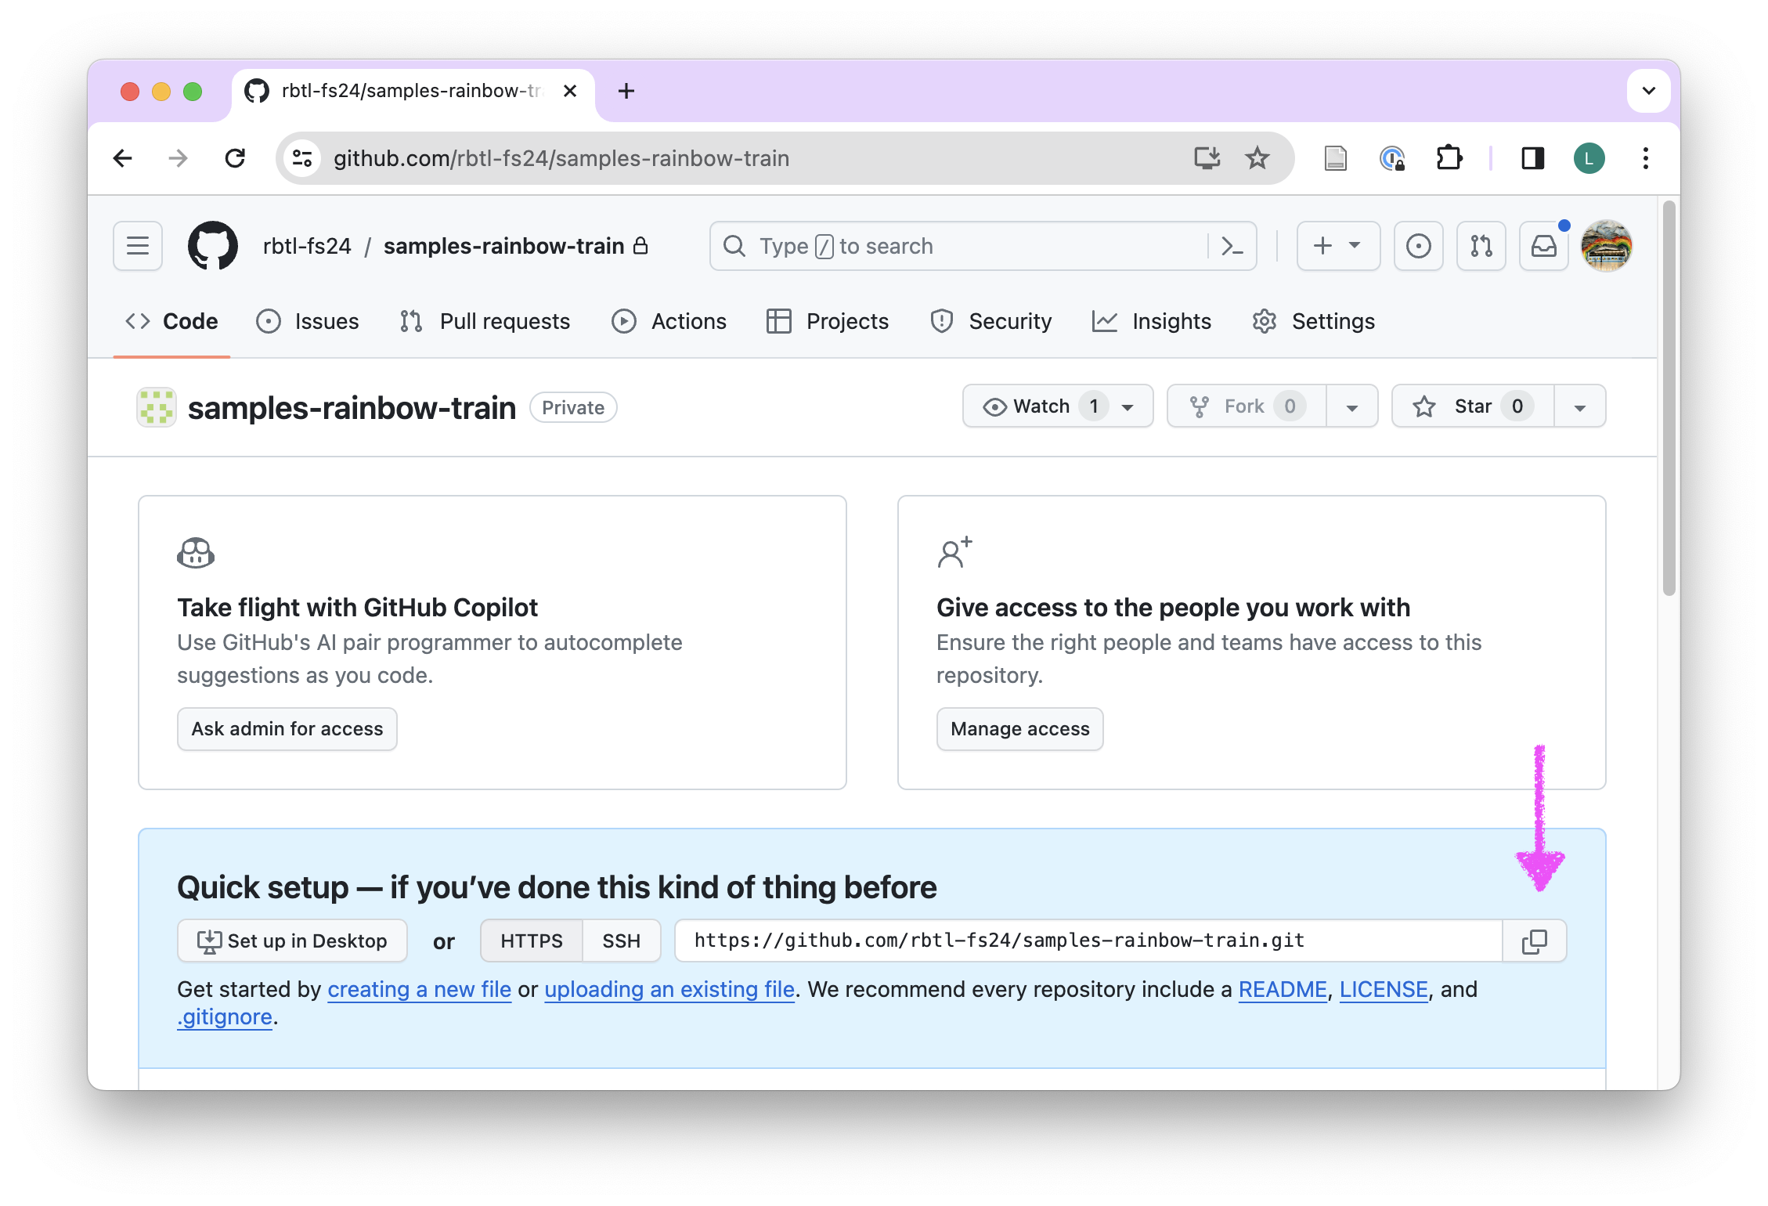Open a new browser tab
The width and height of the screenshot is (1768, 1206).
coord(626,91)
